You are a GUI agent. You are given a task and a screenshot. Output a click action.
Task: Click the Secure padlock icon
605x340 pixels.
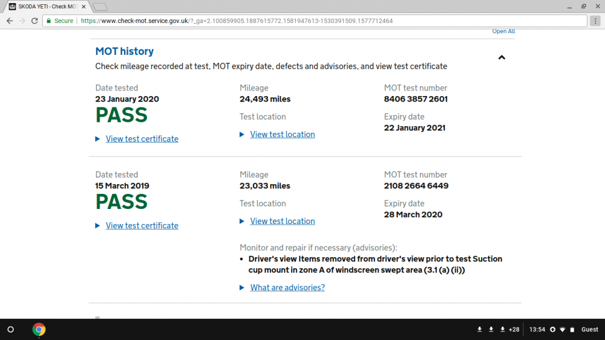click(48, 21)
